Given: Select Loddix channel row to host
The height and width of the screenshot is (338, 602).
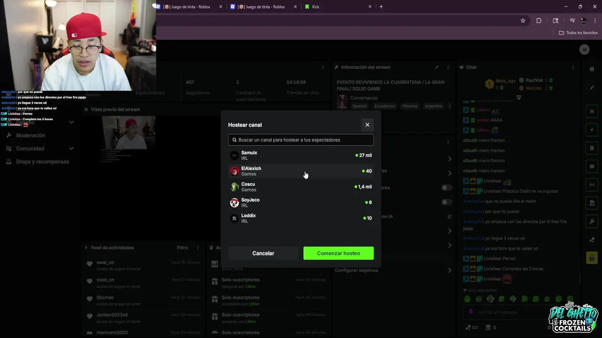Looking at the screenshot, I should tap(301, 218).
